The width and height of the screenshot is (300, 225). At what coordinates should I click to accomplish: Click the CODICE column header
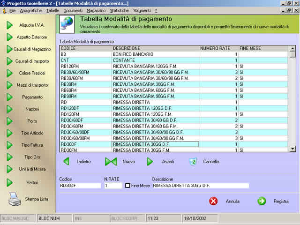click(x=85, y=48)
